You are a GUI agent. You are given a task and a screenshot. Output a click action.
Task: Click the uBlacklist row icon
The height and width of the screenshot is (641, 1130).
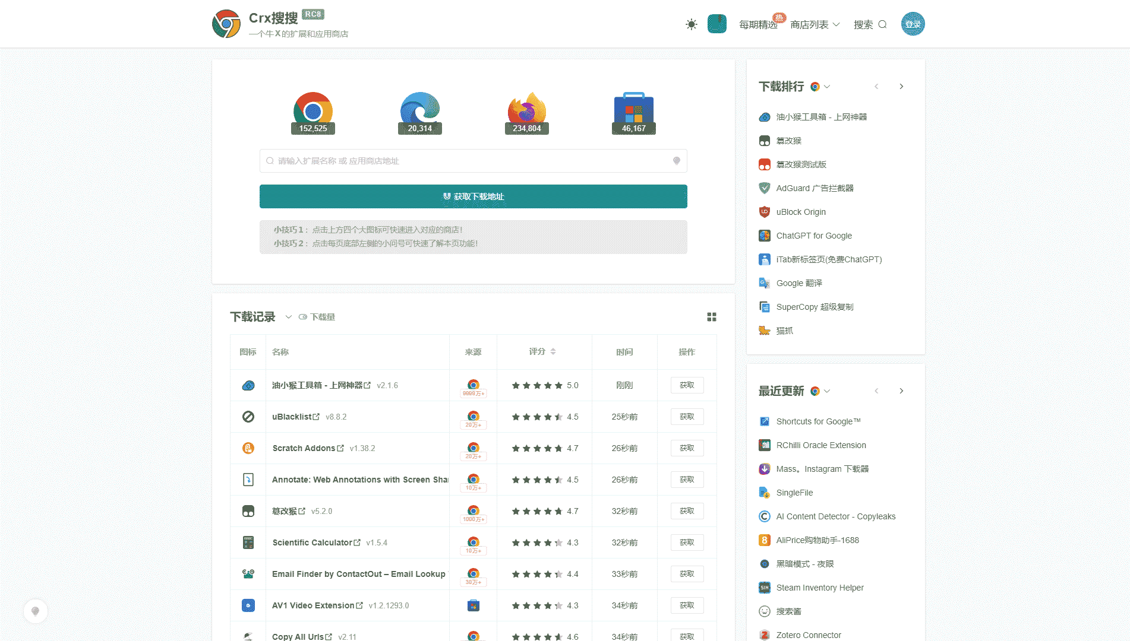point(248,417)
